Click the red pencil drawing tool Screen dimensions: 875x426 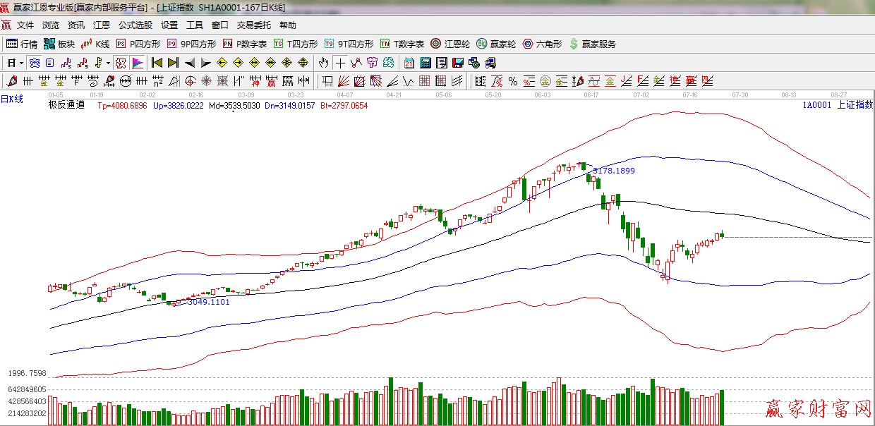pyautogui.click(x=12, y=80)
